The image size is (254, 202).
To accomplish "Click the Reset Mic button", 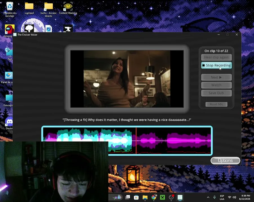I will coord(216,104).
